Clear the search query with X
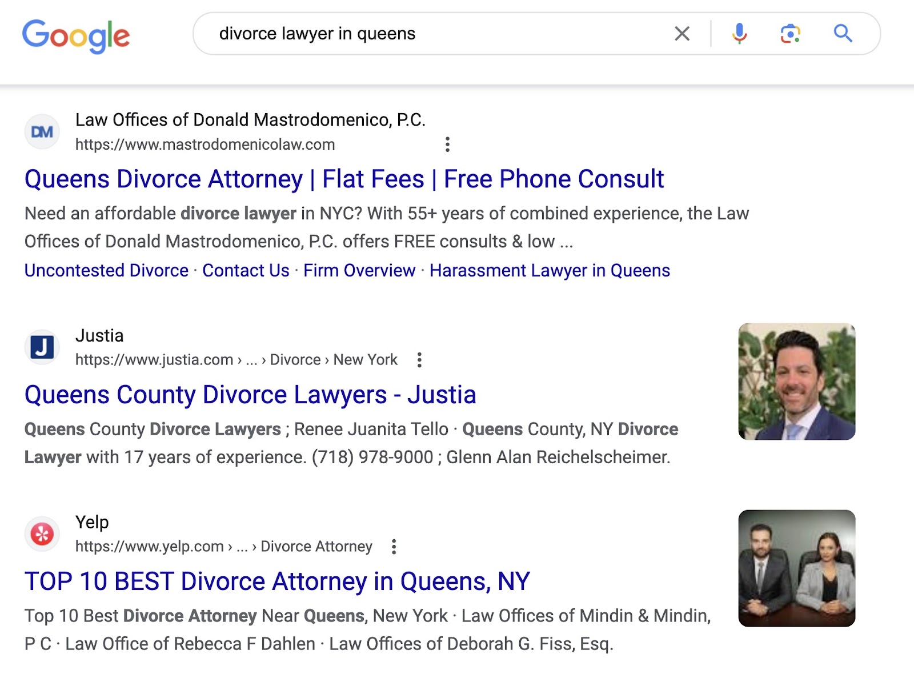 [x=682, y=34]
